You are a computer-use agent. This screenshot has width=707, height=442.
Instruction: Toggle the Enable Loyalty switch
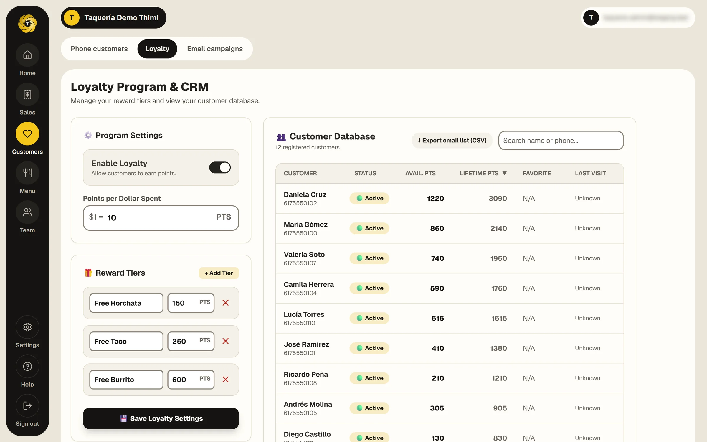[220, 167]
